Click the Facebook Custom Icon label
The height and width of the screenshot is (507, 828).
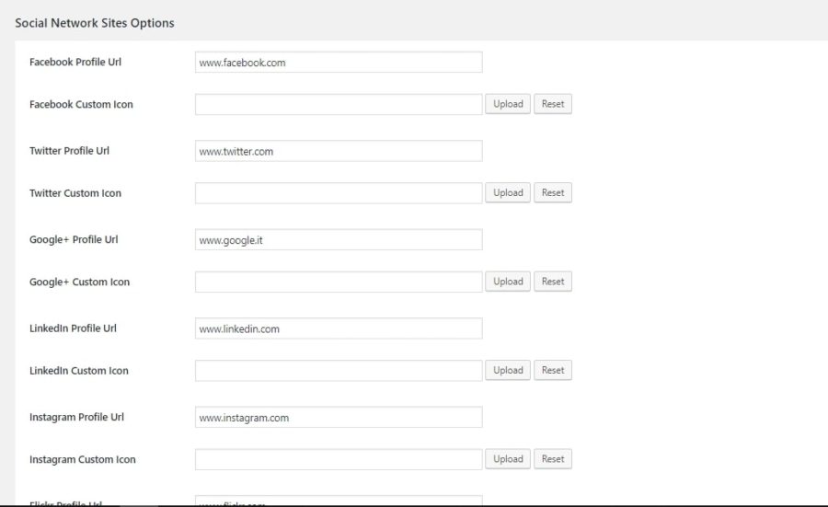tap(81, 104)
